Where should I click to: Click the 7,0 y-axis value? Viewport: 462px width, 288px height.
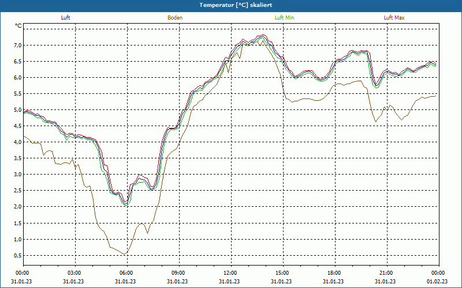coord(18,46)
